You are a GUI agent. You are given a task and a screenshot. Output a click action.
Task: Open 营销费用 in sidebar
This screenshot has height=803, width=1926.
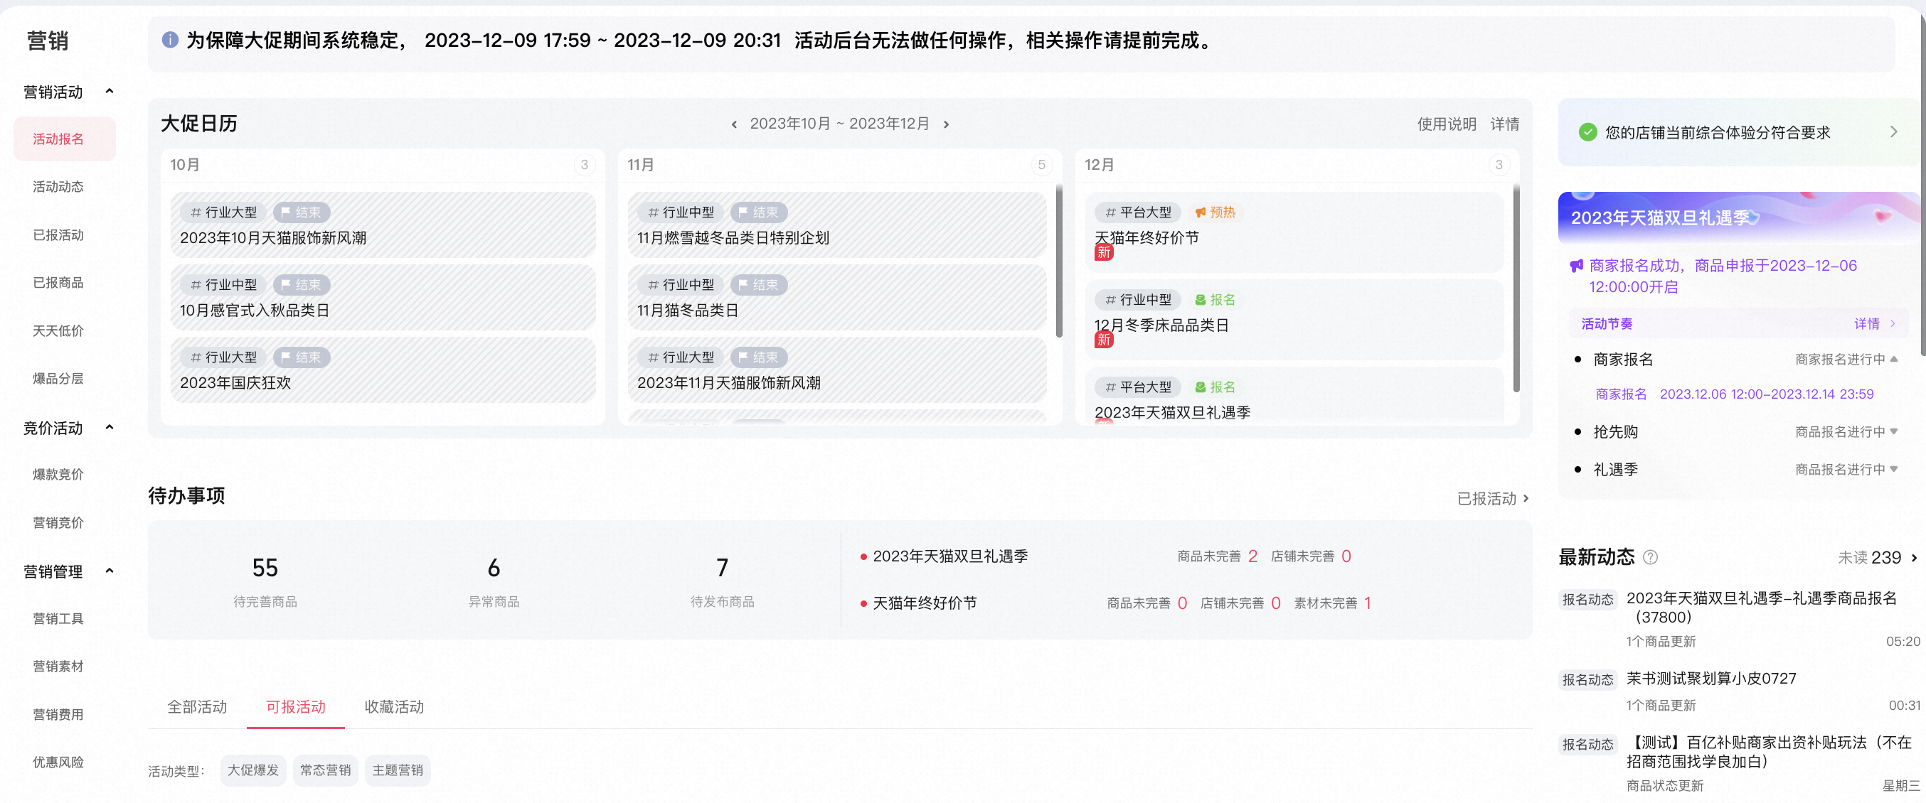tap(58, 715)
